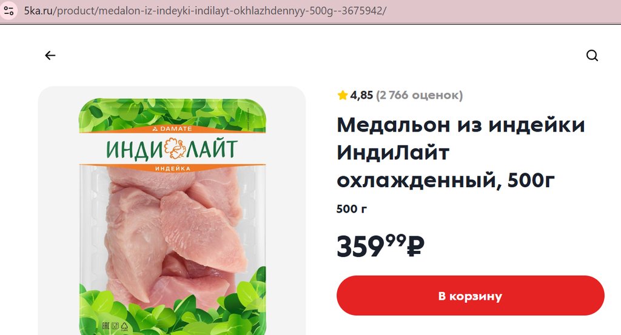
Task: Click the orange ИНДЕЙКА label on package
Action: click(x=173, y=168)
